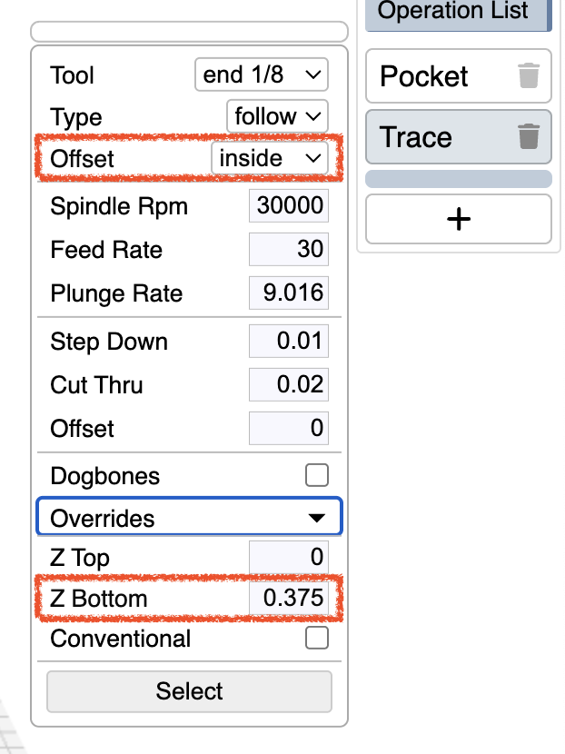Edit the Cut Thru value
Screen dimensions: 565x754
(289, 385)
